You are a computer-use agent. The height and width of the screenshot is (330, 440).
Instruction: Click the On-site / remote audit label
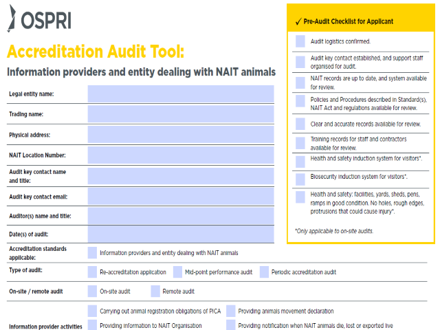pyautogui.click(x=36, y=291)
